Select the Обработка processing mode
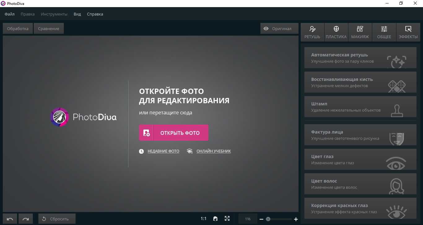Viewport: 423px width, 225px height. pyautogui.click(x=18, y=29)
